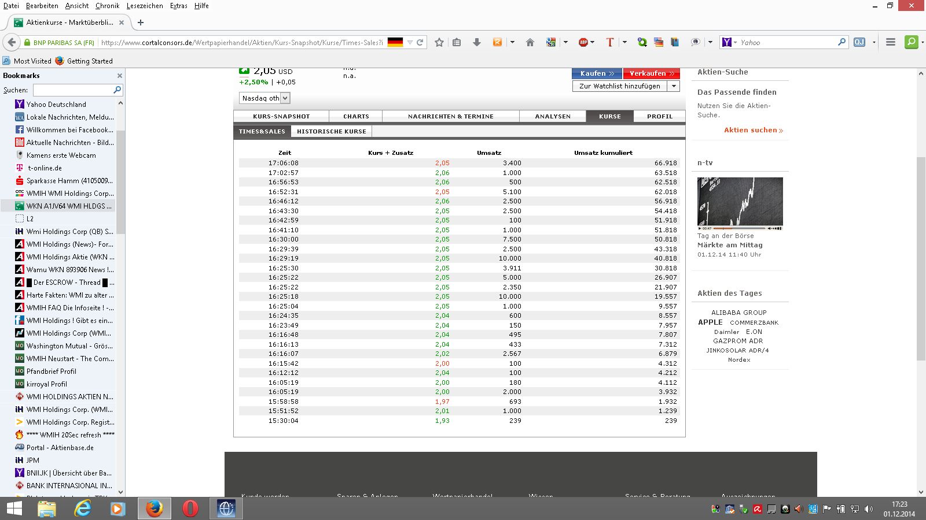Open the Lesezeichen menu

(145, 6)
